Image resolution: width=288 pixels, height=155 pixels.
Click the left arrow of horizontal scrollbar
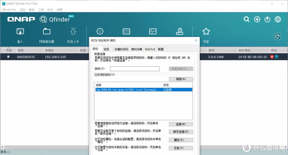click(2, 147)
